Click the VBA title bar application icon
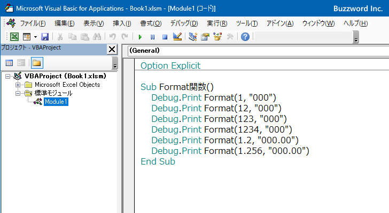Screen dimensions: 389x213 coord(9,8)
